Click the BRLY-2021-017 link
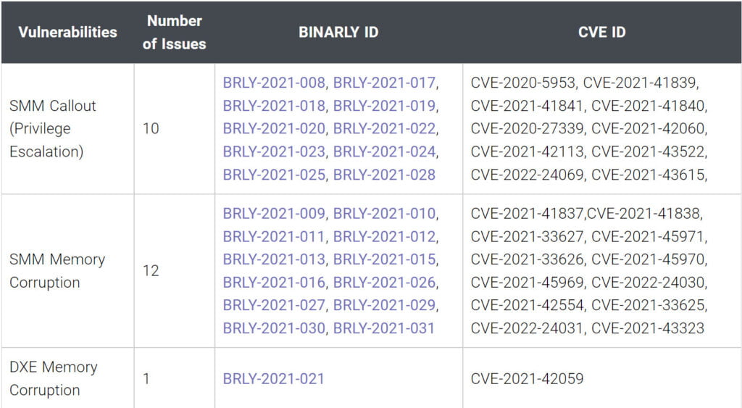742x408 pixels. point(384,83)
